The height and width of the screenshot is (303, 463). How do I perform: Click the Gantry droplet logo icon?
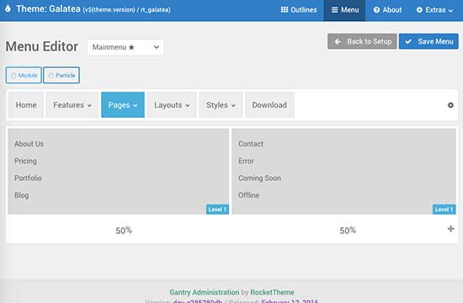point(8,8)
